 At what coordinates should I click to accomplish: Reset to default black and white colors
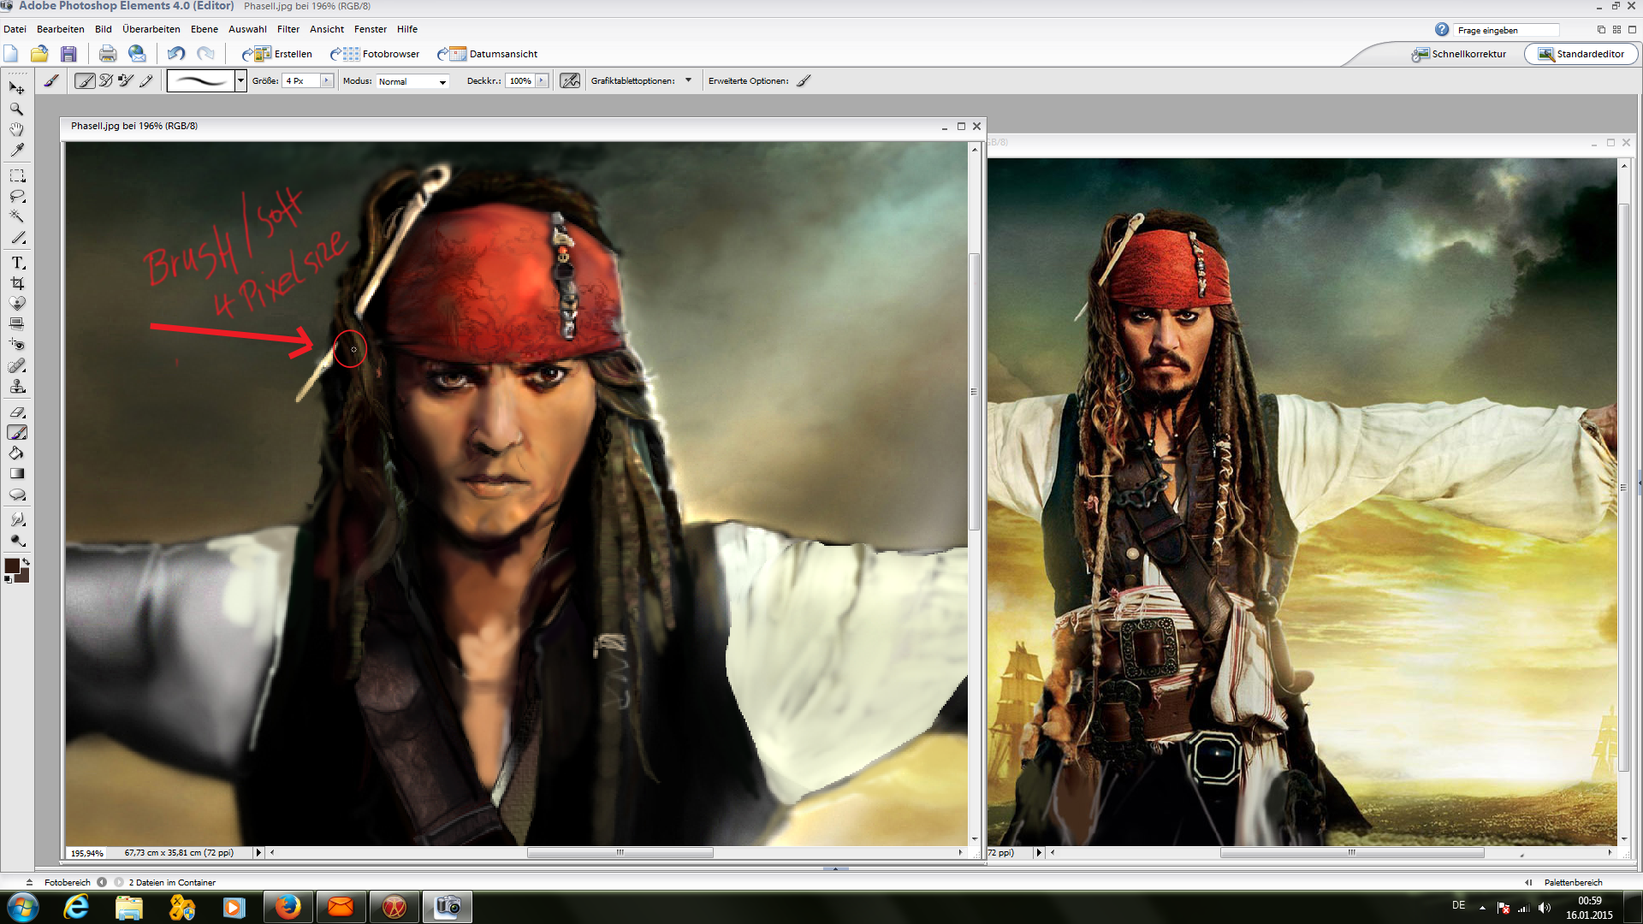9,579
